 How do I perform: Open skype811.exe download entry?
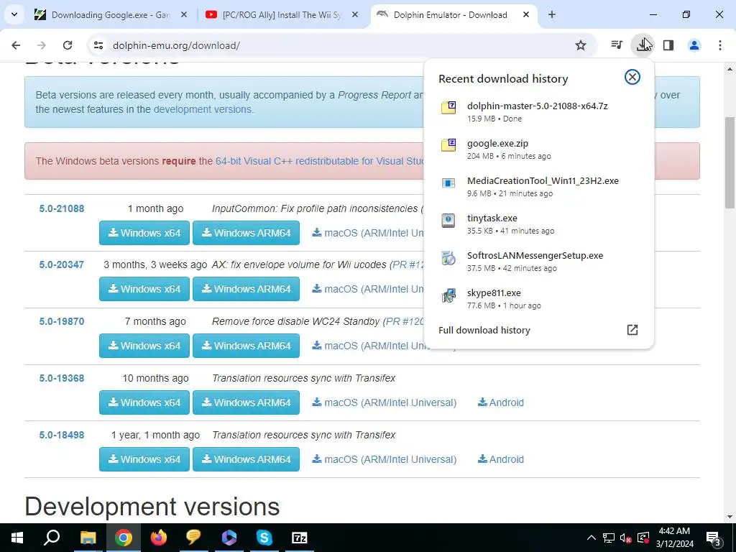point(539,298)
